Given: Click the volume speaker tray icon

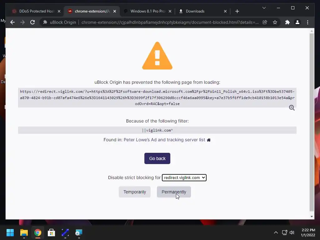Looking at the screenshot, I should [x=292, y=232].
